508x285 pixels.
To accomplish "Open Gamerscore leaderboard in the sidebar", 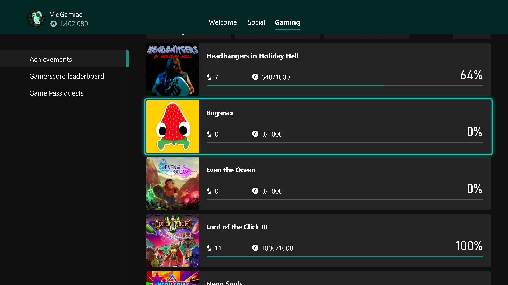I will pyautogui.click(x=67, y=76).
